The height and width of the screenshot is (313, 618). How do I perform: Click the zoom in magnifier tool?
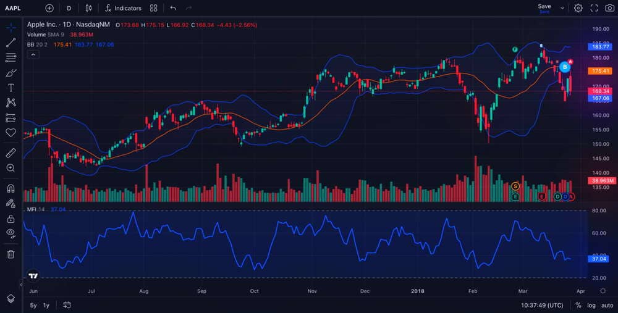pyautogui.click(x=11, y=168)
